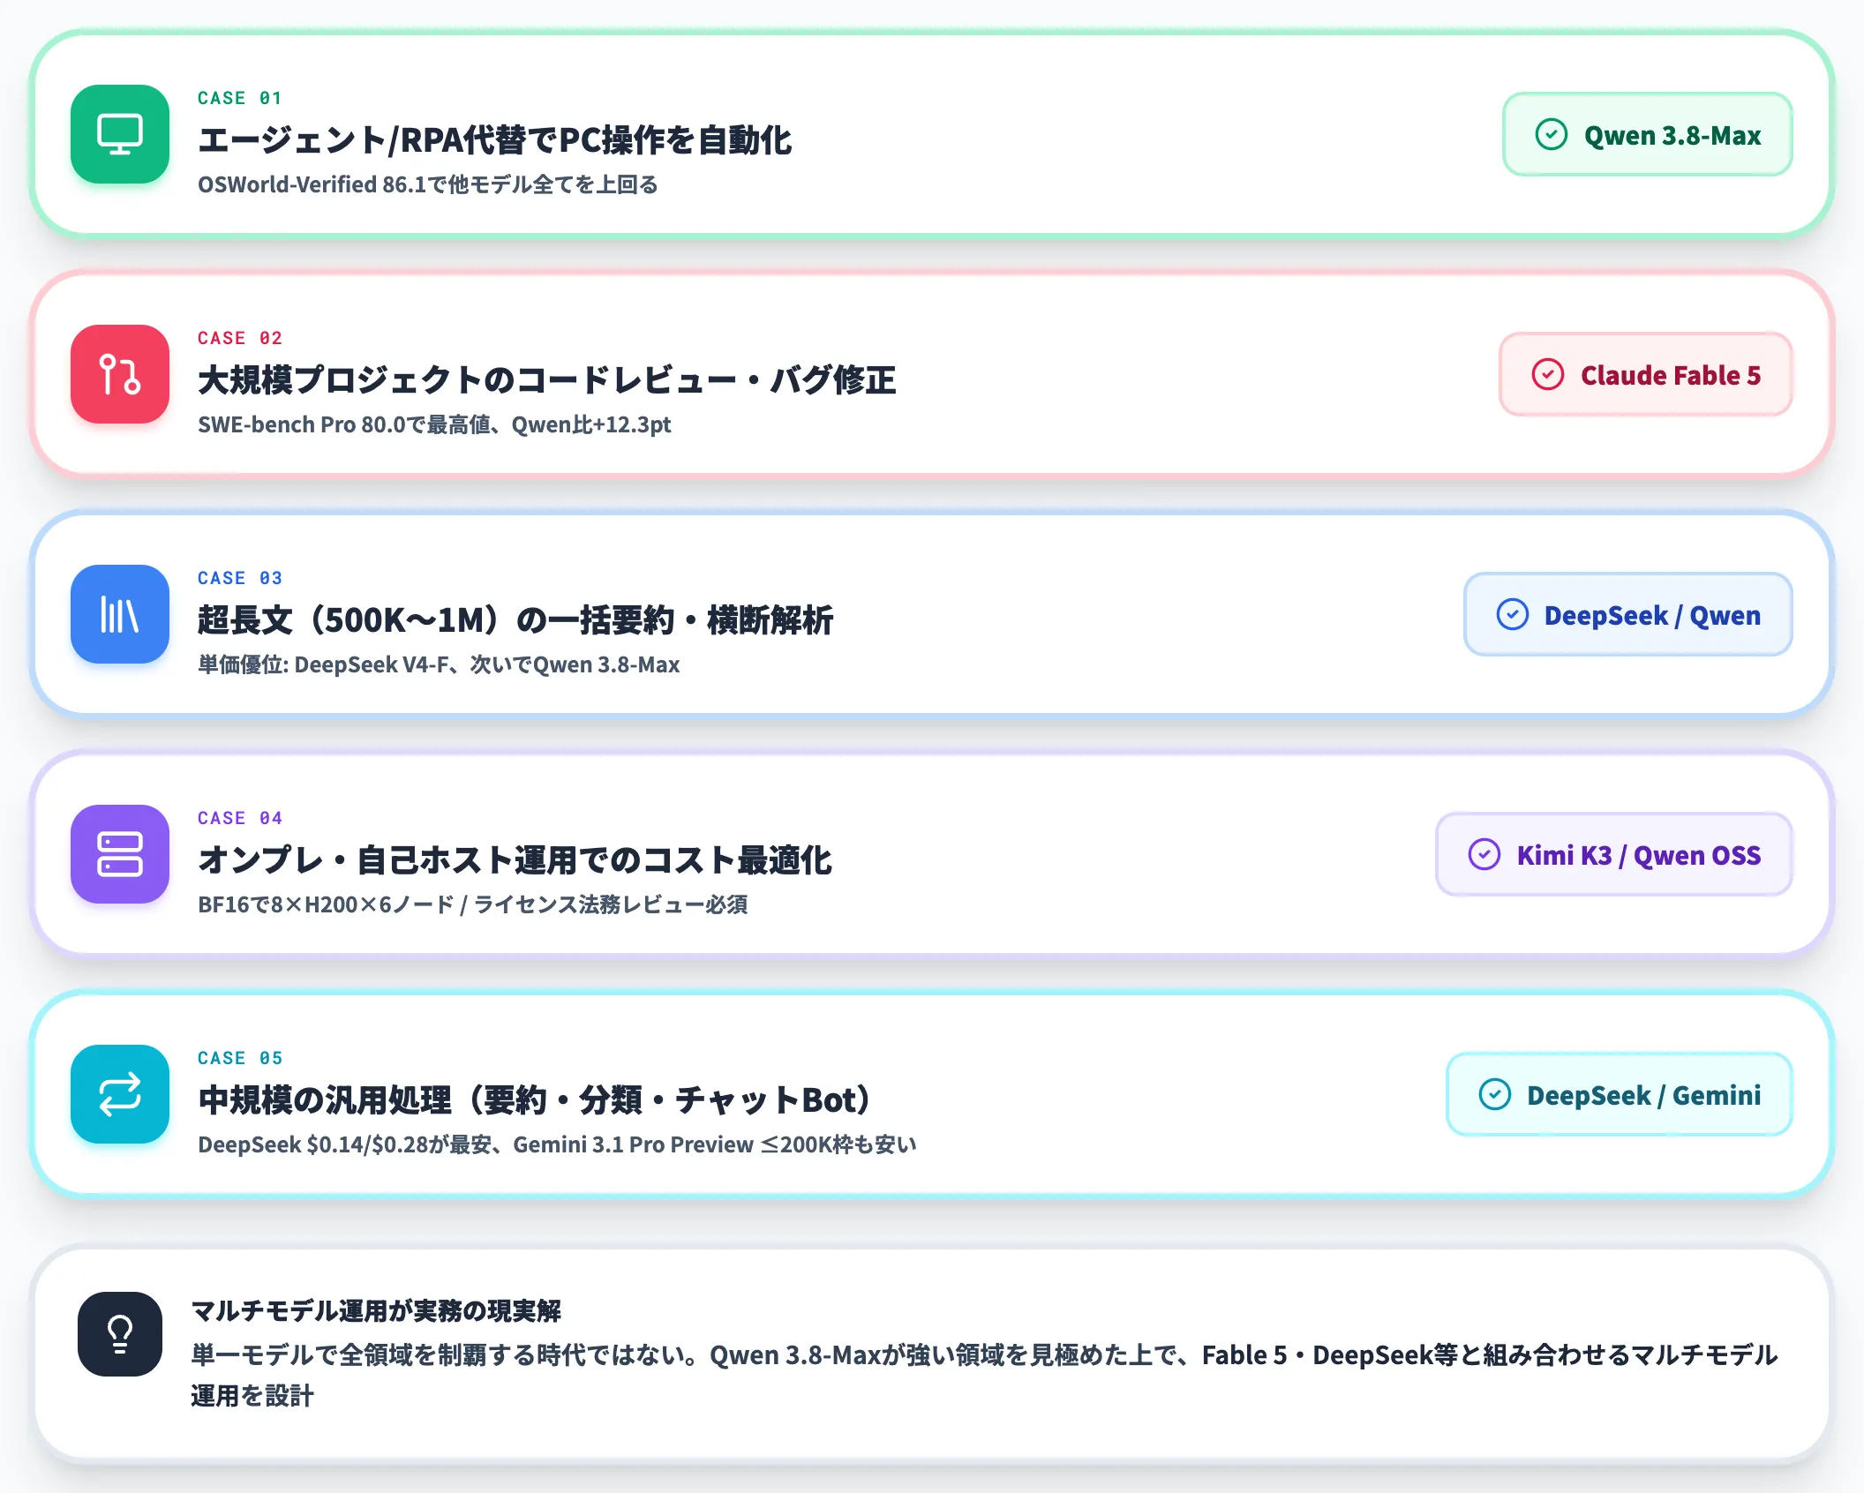Click heading オンプレ・自己ホスト運用でのコスト最適化

[515, 860]
